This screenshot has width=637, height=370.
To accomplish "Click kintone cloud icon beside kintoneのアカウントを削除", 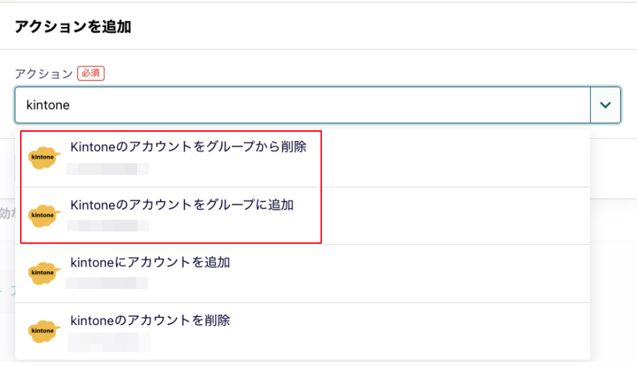I will tap(44, 332).
